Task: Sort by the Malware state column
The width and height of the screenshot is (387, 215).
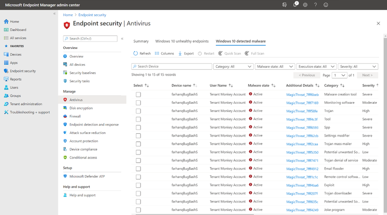Action: (x=261, y=85)
